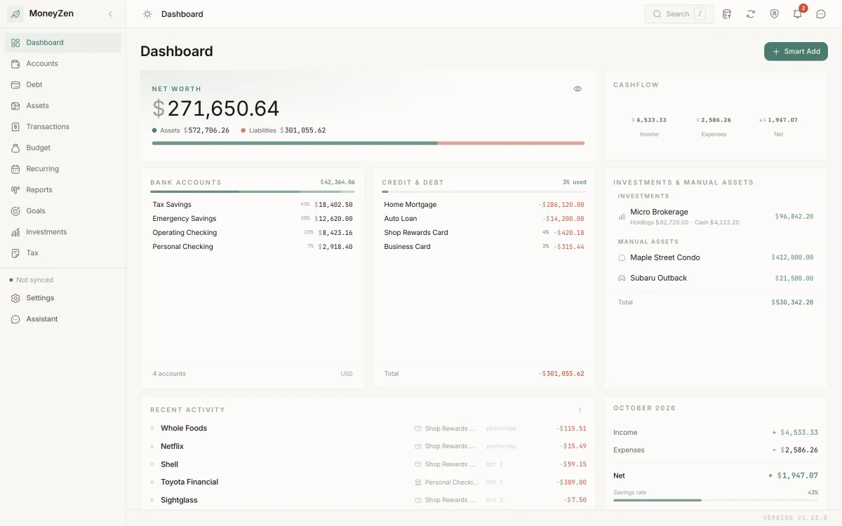Open the chat bubble icon in header
This screenshot has width=842, height=526.
[821, 14]
